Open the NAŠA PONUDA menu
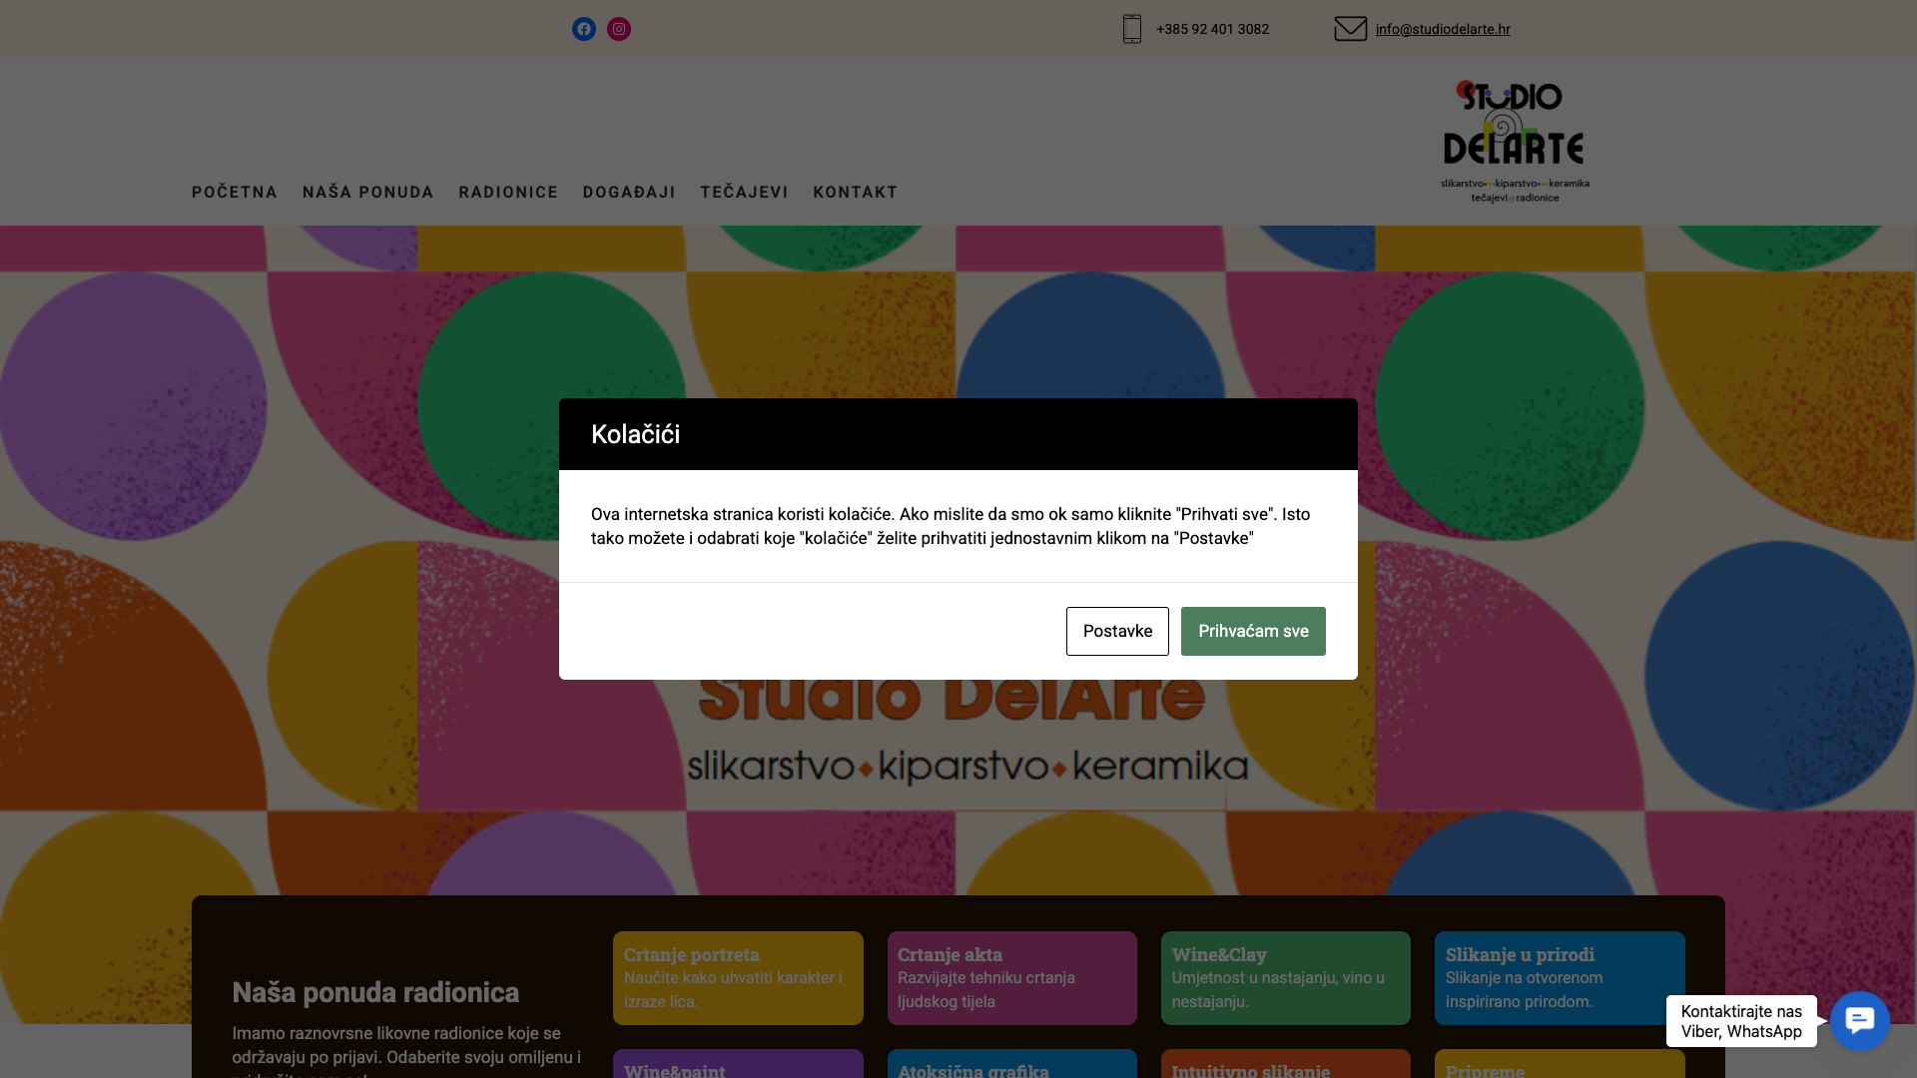The height and width of the screenshot is (1078, 1917). [368, 192]
